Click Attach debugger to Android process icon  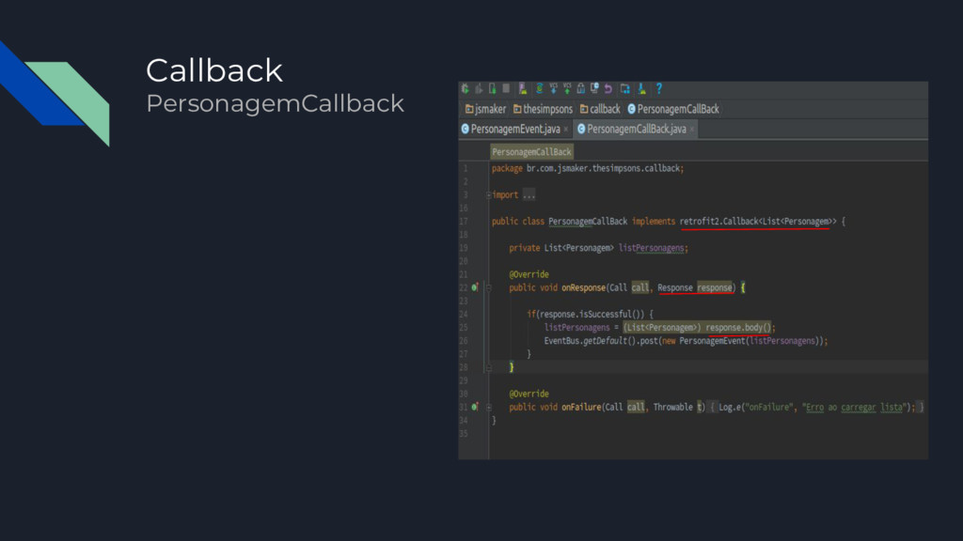[492, 89]
